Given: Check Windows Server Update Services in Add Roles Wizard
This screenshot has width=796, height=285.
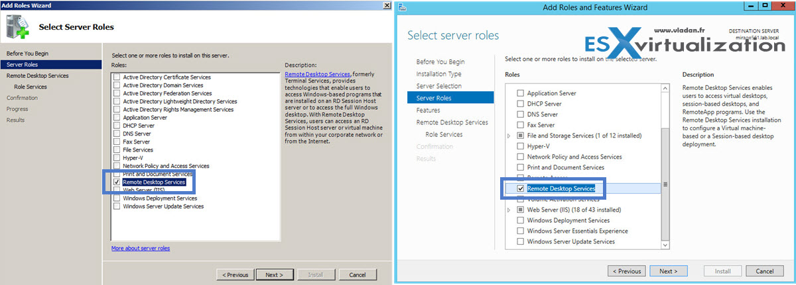Looking at the screenshot, I should 117,206.
